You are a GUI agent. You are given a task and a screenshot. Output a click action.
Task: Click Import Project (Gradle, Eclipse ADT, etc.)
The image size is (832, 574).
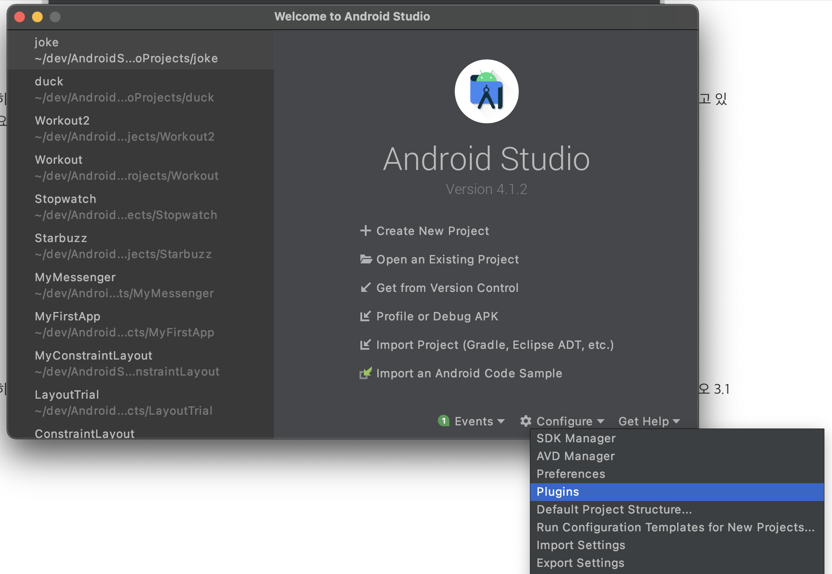point(495,345)
